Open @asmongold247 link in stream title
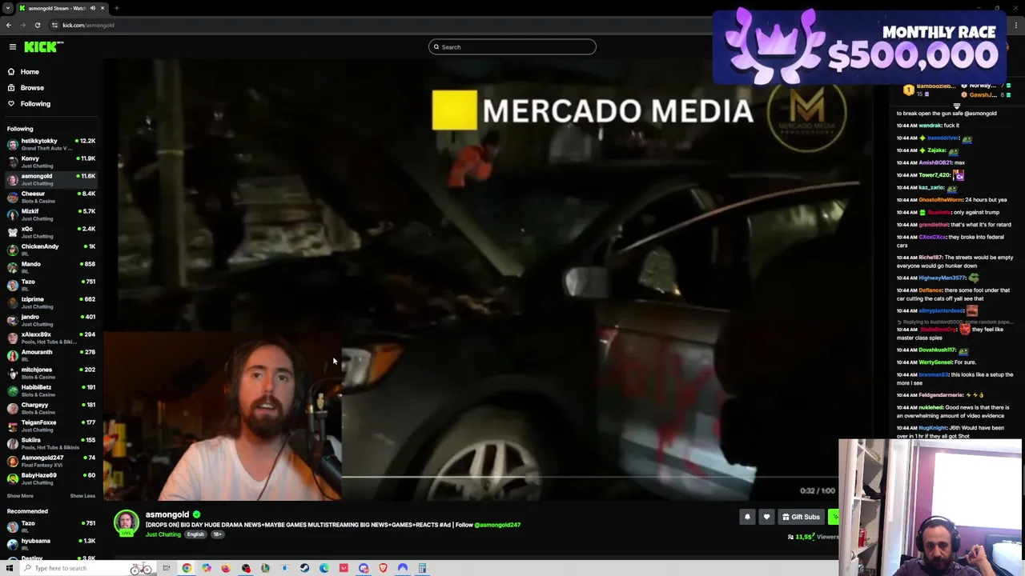This screenshot has width=1025, height=576. pyautogui.click(x=497, y=525)
